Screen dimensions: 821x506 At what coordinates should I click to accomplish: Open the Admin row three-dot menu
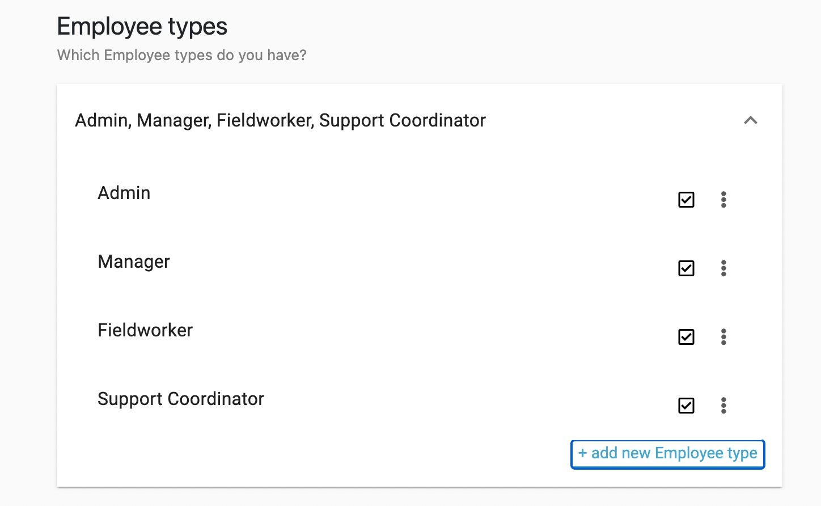[723, 200]
